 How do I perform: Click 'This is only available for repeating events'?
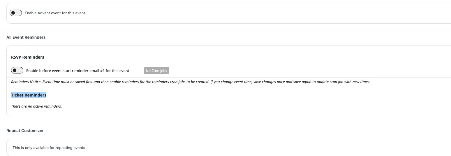pos(49,148)
